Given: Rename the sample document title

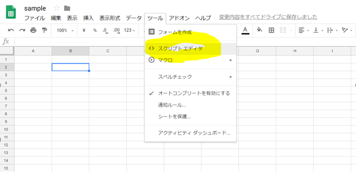Looking at the screenshot, I should (35, 8).
